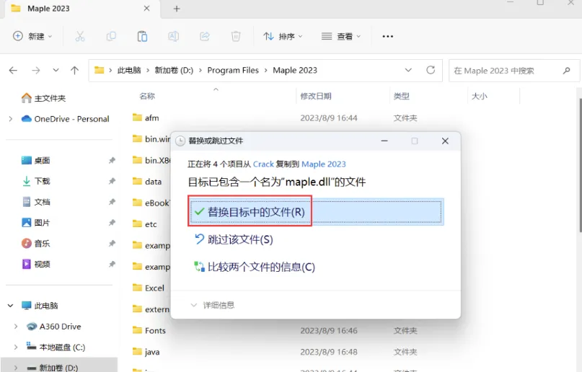
Task: Click 此电脑 in the address breadcrumb
Action: click(129, 71)
